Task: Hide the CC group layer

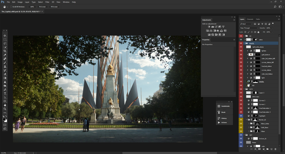Action: (x=241, y=36)
